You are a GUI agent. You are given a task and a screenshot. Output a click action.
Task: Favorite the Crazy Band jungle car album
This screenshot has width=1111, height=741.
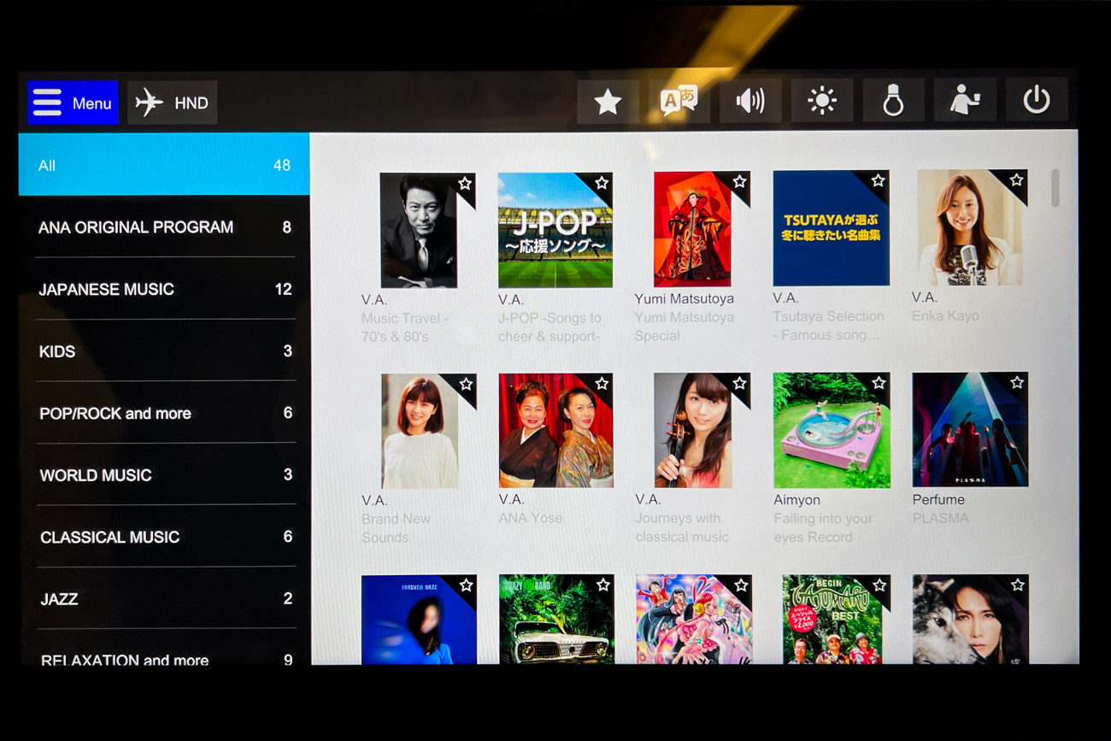click(x=603, y=585)
